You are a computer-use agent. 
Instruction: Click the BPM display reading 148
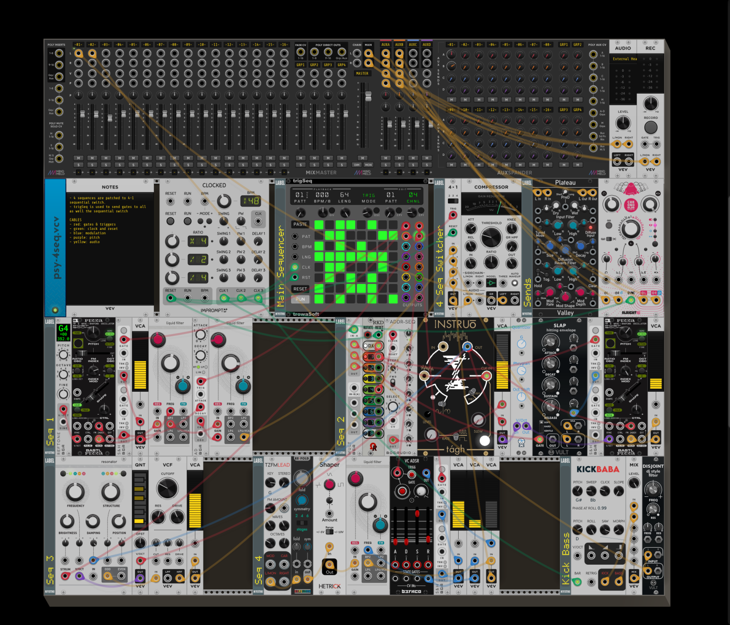(x=250, y=201)
